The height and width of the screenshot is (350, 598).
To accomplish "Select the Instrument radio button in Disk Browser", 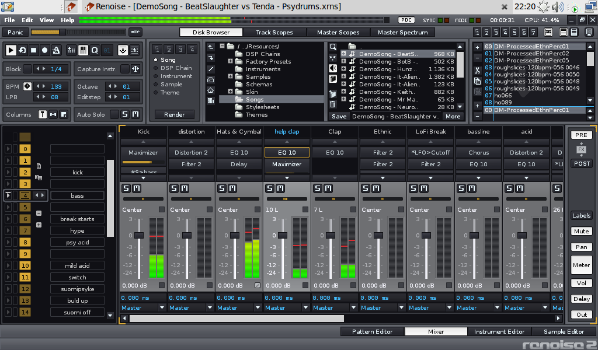I will pyautogui.click(x=156, y=76).
